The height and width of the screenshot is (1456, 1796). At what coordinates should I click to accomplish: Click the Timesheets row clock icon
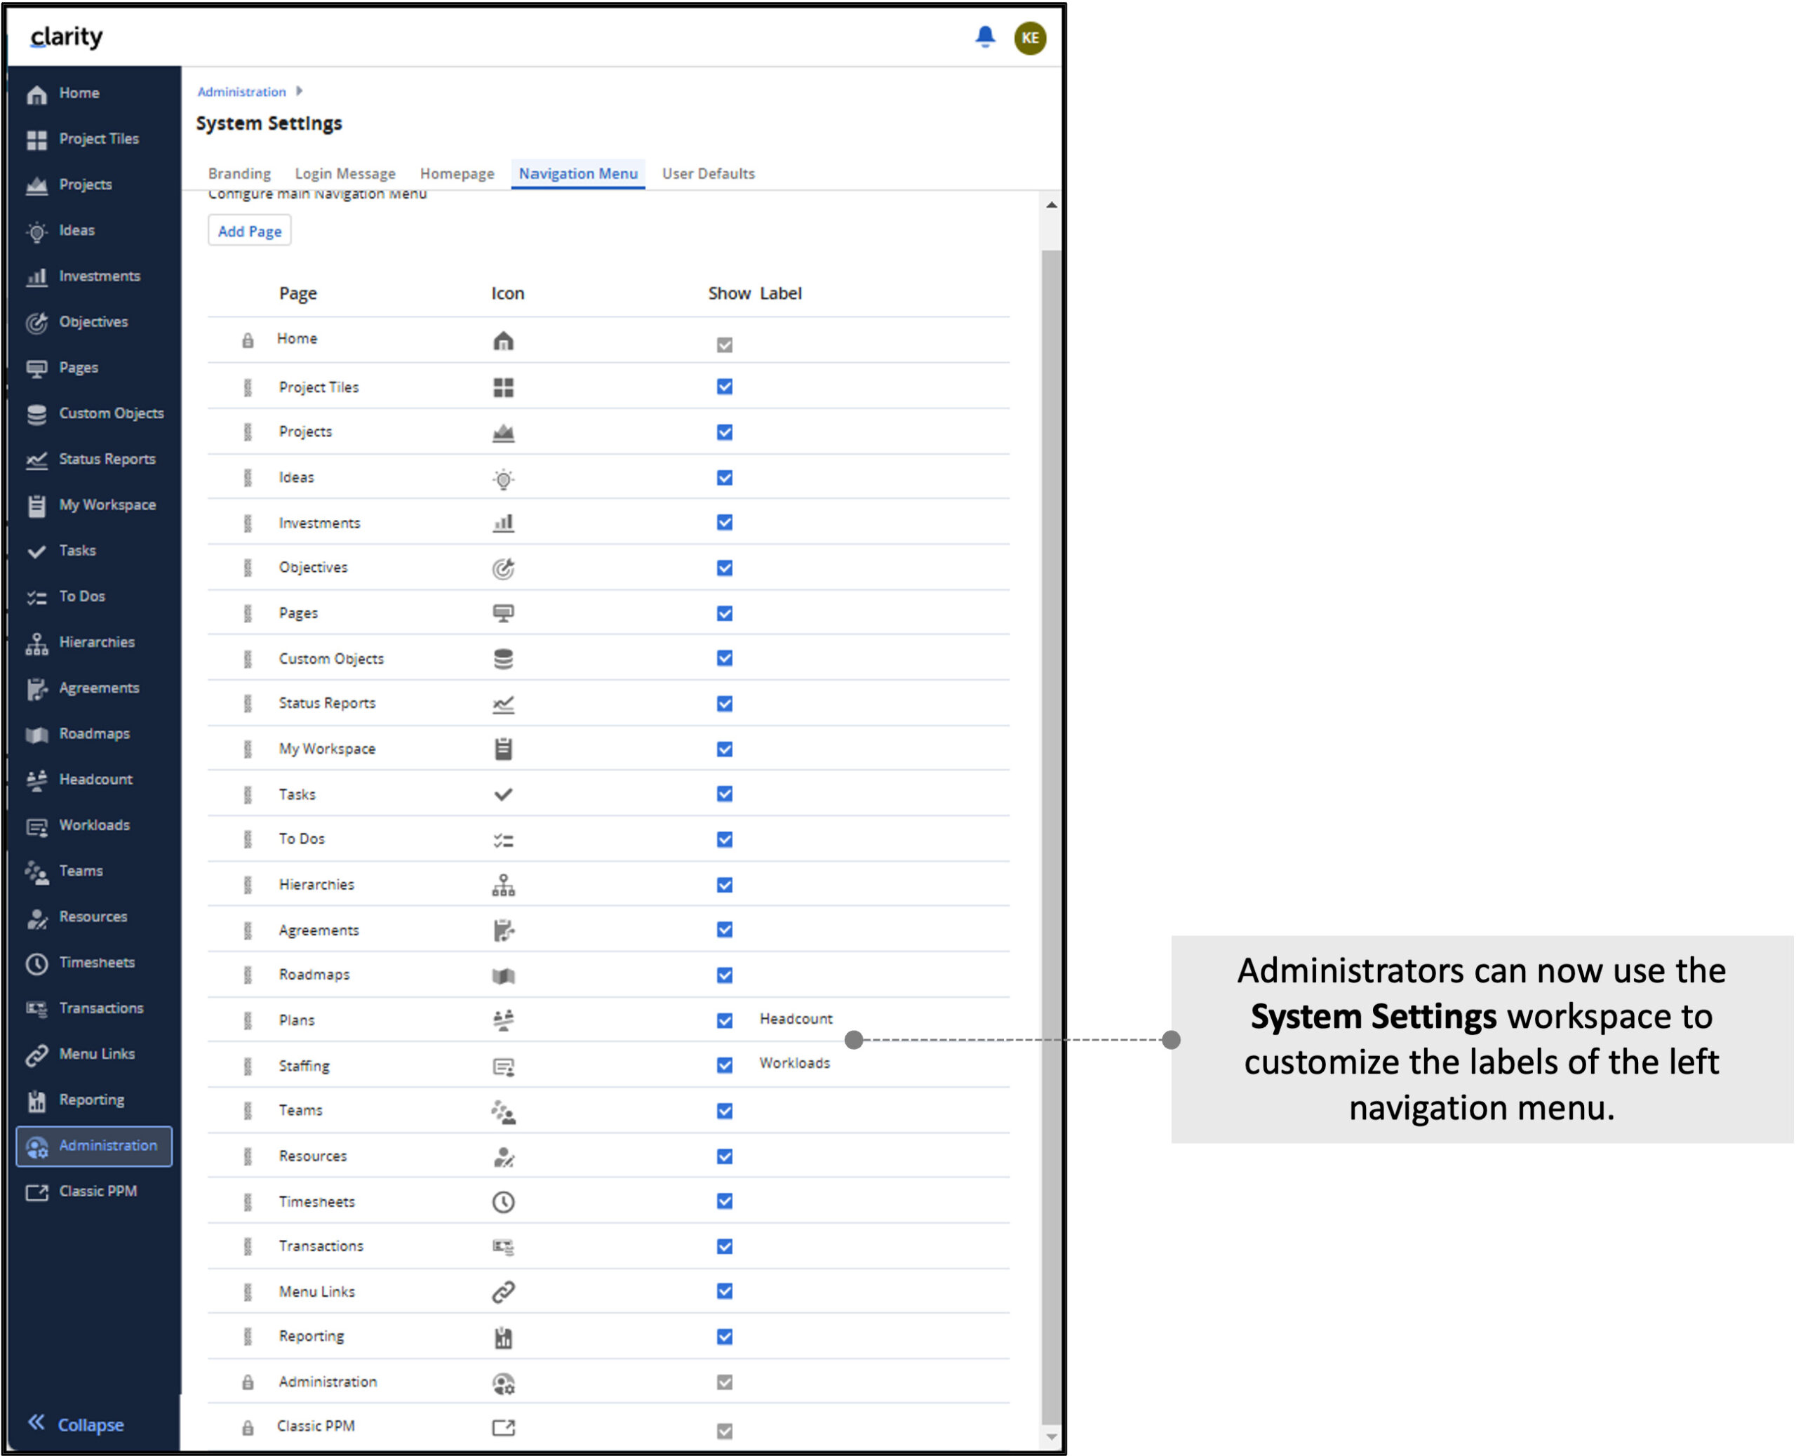coord(503,1202)
